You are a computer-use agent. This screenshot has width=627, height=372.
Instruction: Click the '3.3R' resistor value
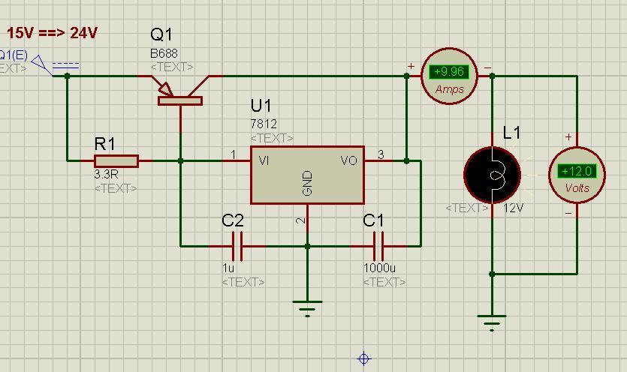pyautogui.click(x=106, y=174)
